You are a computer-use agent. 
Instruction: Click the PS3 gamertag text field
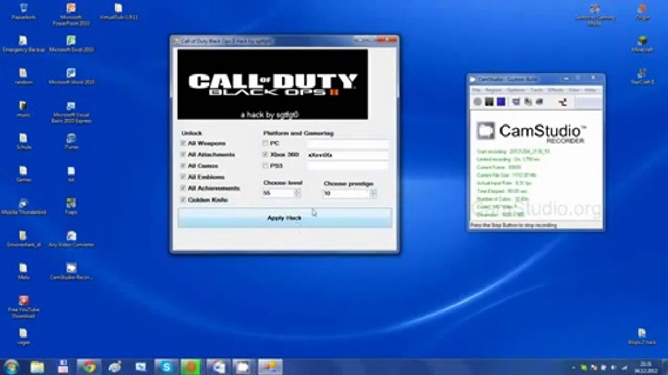click(348, 166)
